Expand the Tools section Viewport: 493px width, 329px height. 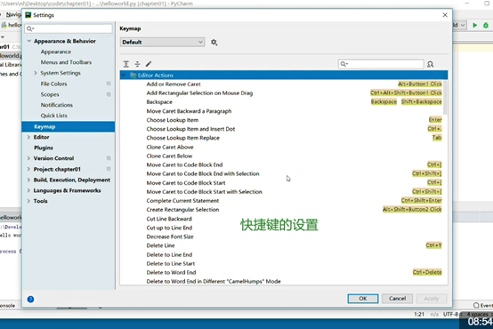pos(28,201)
